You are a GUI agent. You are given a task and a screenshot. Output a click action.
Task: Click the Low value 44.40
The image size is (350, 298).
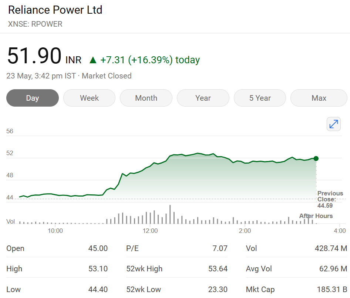point(98,289)
